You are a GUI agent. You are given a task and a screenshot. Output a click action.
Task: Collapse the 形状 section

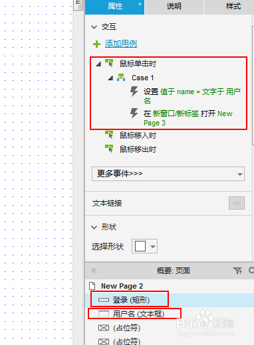point(94,228)
